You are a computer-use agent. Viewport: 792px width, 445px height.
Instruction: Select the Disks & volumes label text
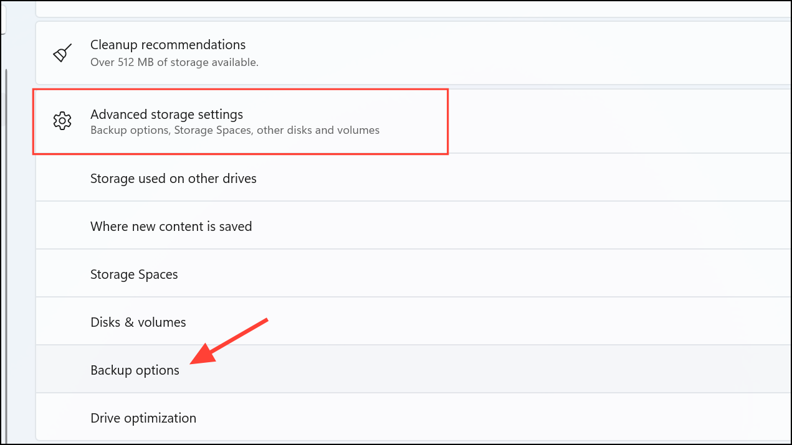[138, 322]
